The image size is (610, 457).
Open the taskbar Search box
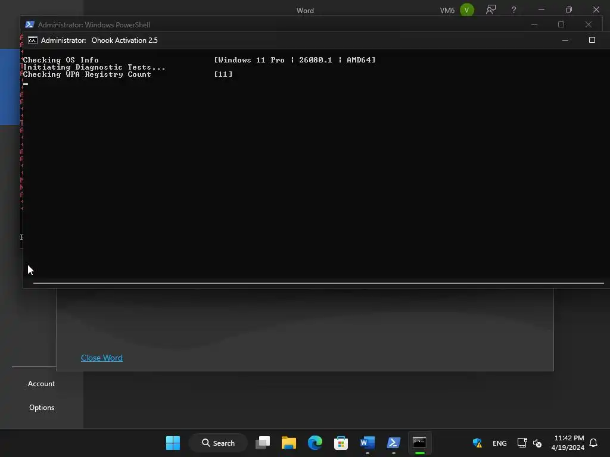coord(218,443)
